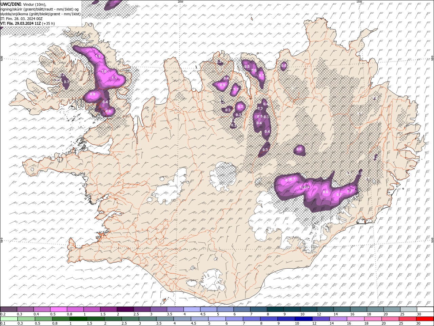This screenshot has height=326, width=434.
Task: Pick the bottom-row rain swatch starting at 3
Action: click(x=147, y=319)
